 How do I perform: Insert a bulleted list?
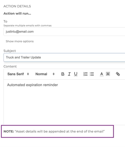point(92,74)
